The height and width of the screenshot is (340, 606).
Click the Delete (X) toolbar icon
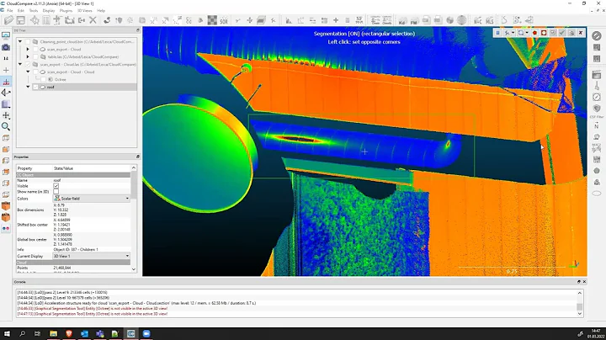click(x=93, y=20)
